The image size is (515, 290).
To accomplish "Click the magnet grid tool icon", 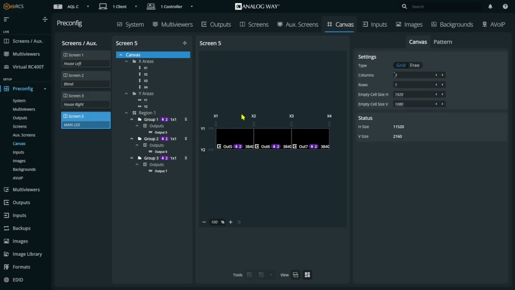I will pyautogui.click(x=261, y=275).
